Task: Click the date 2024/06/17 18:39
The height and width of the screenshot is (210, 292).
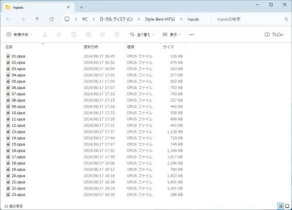Action: (x=99, y=194)
